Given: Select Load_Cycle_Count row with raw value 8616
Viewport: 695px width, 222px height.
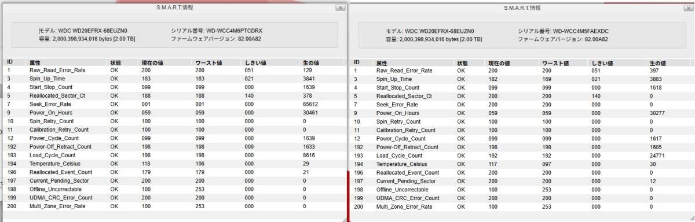Looking at the screenshot, I should pos(174,156).
